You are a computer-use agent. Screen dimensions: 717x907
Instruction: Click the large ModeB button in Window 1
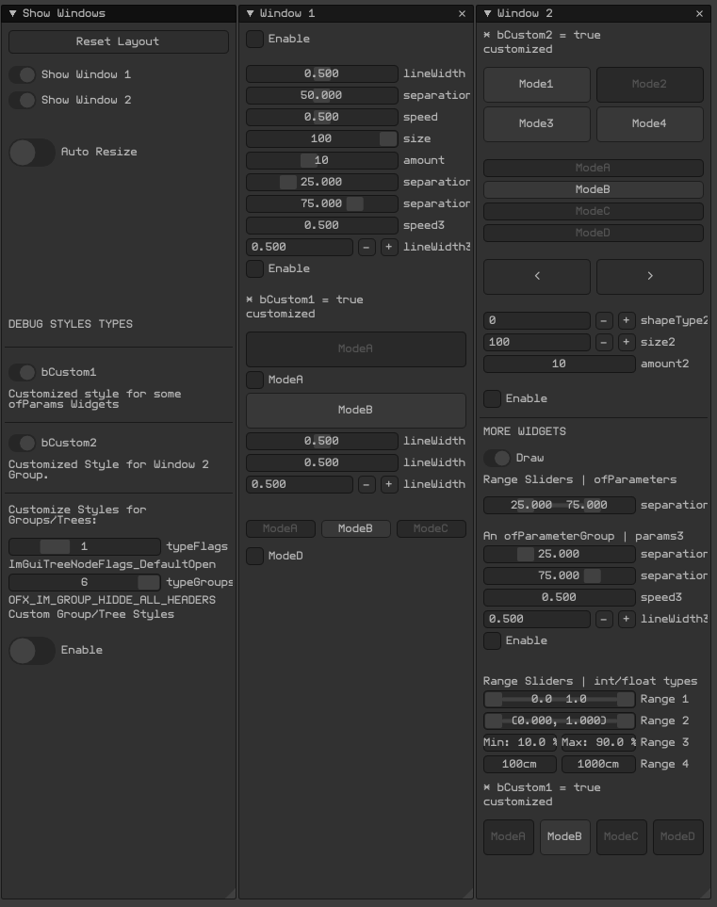(x=356, y=410)
